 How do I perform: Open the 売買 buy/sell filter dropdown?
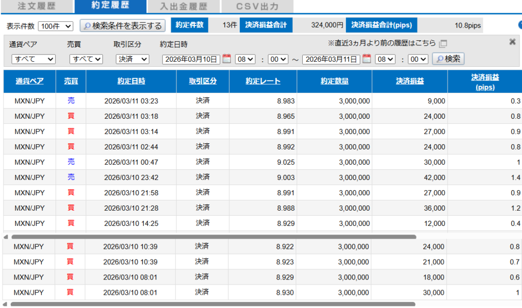86,60
